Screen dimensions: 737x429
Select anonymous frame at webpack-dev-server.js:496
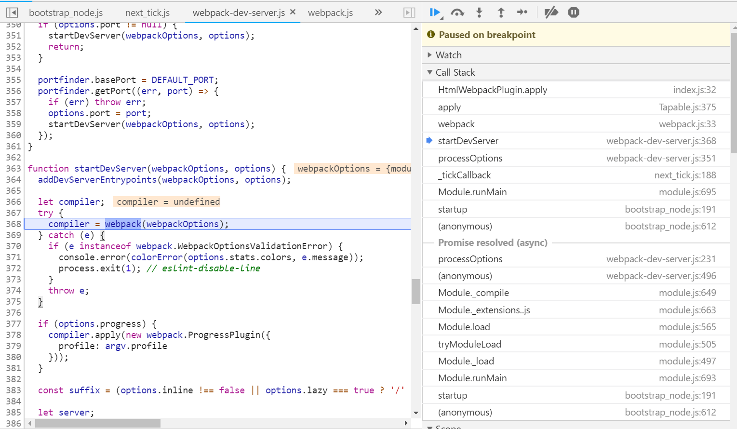(576, 276)
